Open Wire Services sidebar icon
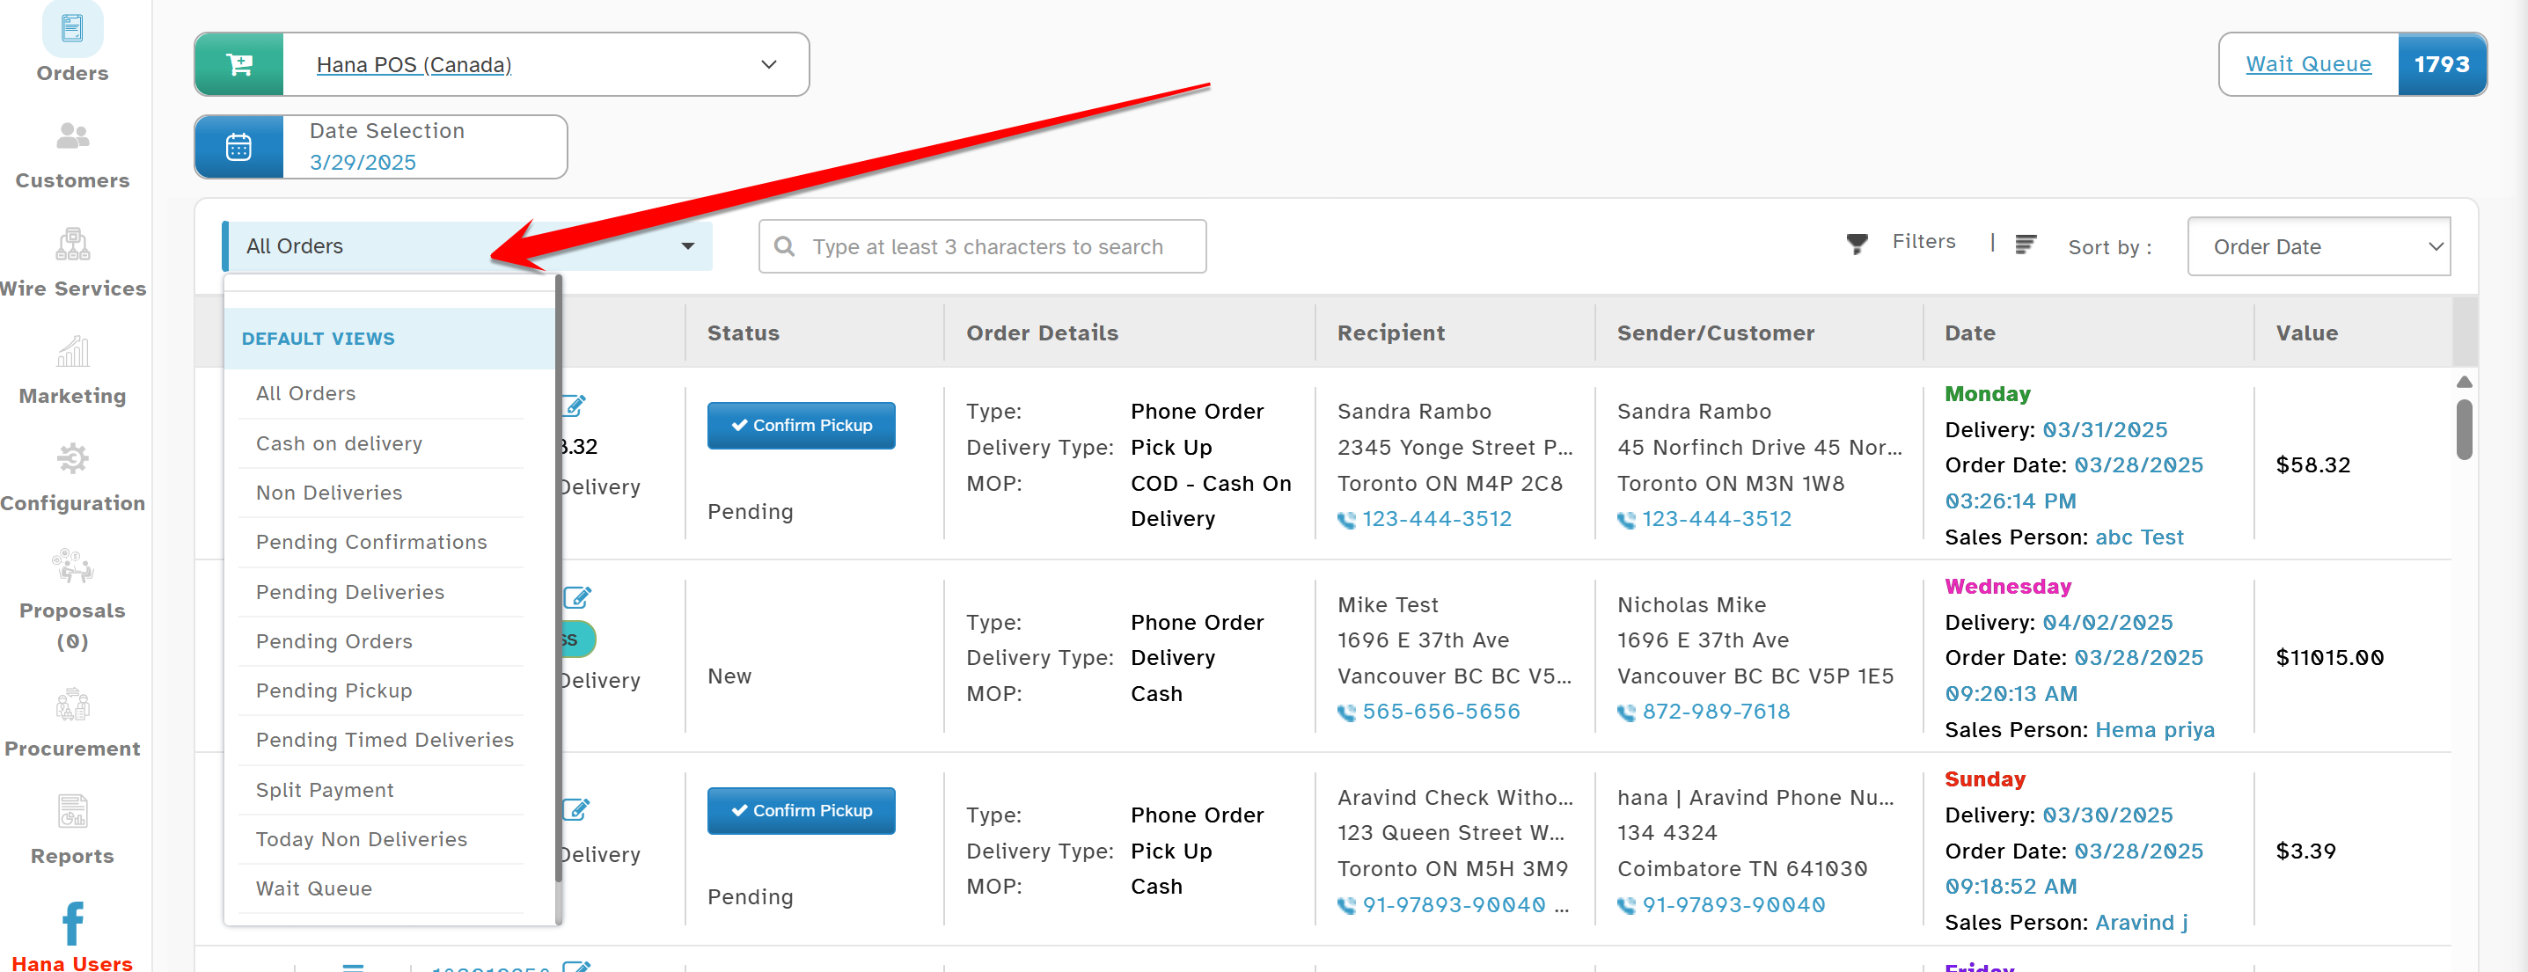 (x=71, y=244)
